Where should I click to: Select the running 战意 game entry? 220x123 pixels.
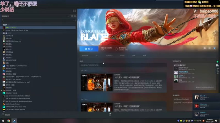pos(38,28)
